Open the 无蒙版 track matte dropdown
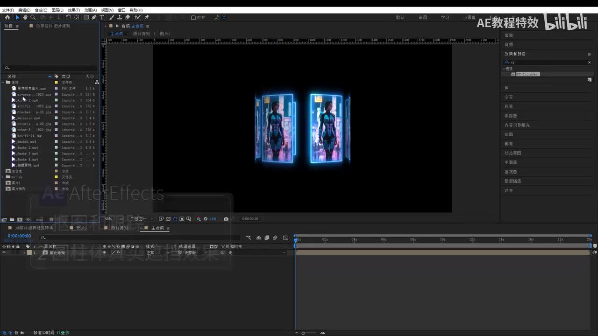598x336 pixels. click(x=195, y=252)
